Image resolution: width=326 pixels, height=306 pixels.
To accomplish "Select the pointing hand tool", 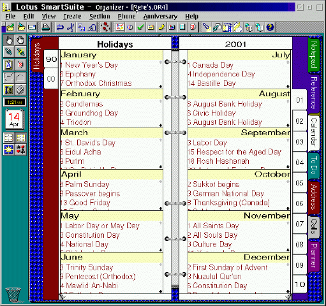I will [x=9, y=40].
